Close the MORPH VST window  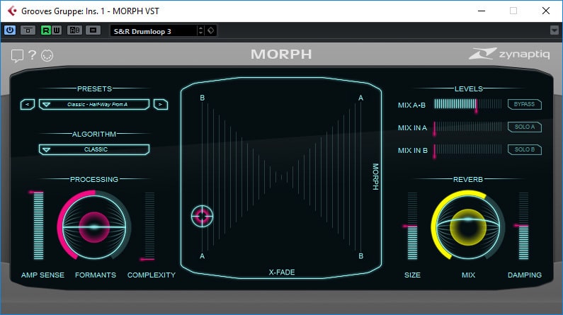[546, 11]
